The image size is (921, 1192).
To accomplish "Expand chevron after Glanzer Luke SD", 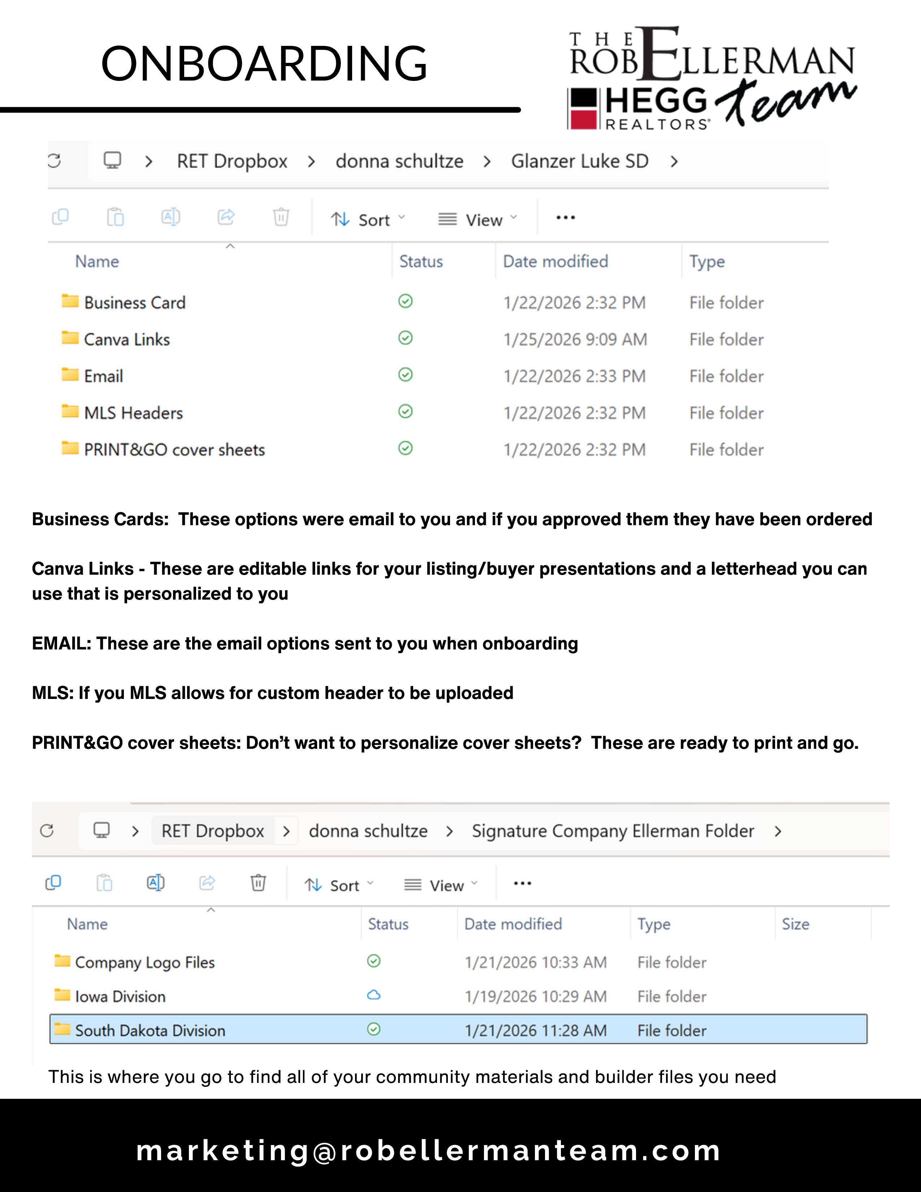I will 674,161.
